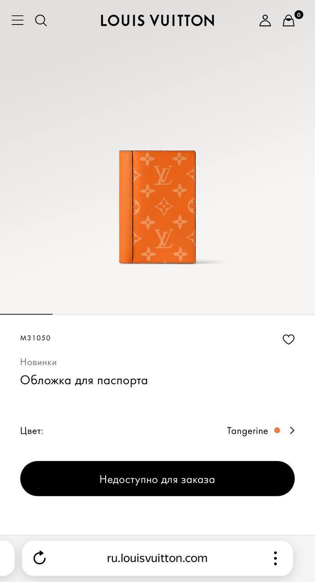Open the search magnifier icon

(41, 20)
